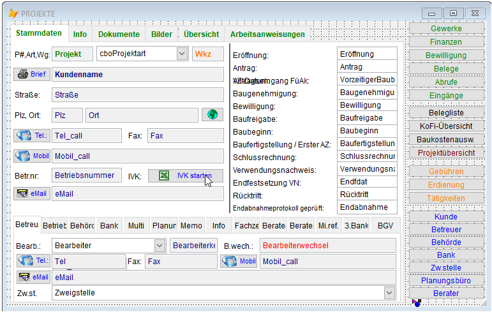Image resolution: width=492 pixels, height=312 pixels.
Task: Expand the cboProjektart dropdown arrow
Action: tap(182, 54)
